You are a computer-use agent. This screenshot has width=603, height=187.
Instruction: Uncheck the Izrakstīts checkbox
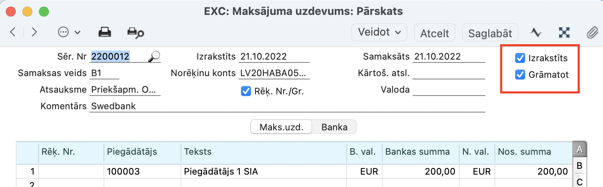tap(520, 58)
